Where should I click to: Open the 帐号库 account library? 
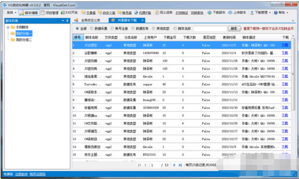point(128,13)
